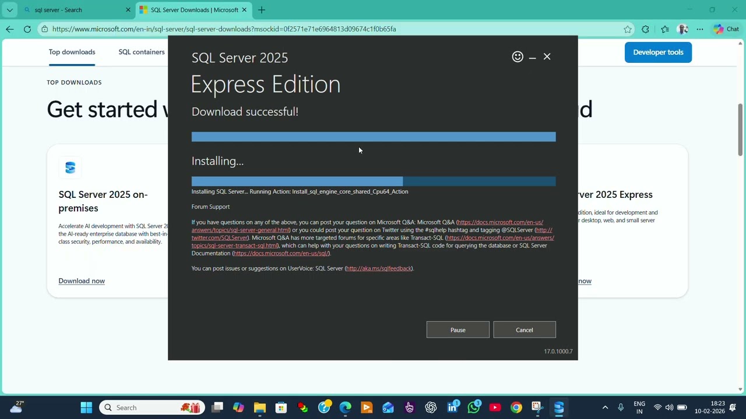Screen dimensions: 746x419
Task: Open LinkedIn from the taskbar
Action: [x=452, y=407]
